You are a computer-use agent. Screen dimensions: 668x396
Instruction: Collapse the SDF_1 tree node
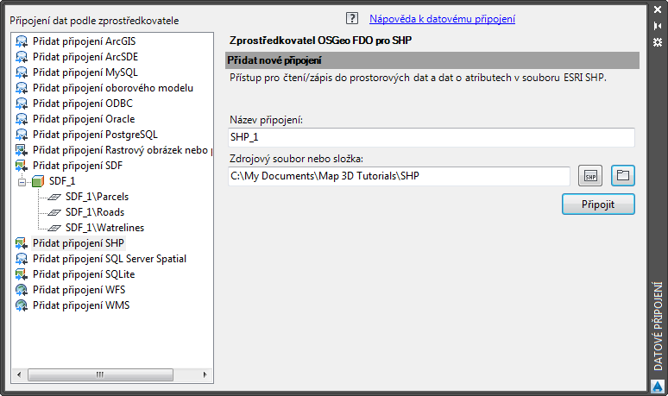click(x=22, y=181)
